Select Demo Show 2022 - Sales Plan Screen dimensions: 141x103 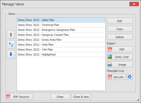point(61,20)
